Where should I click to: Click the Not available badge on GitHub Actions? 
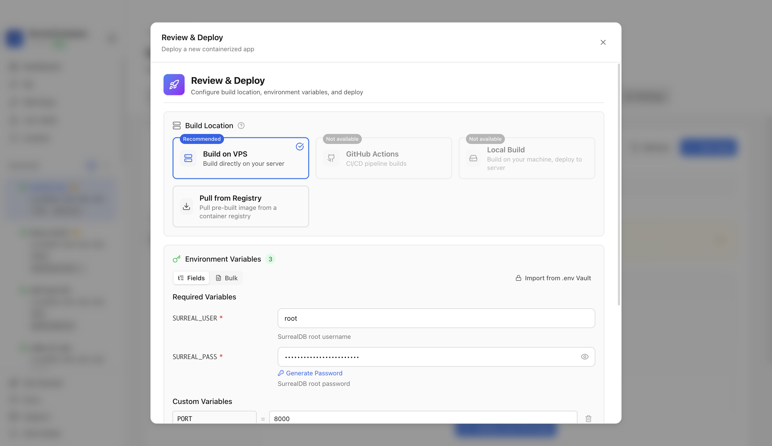pos(342,139)
